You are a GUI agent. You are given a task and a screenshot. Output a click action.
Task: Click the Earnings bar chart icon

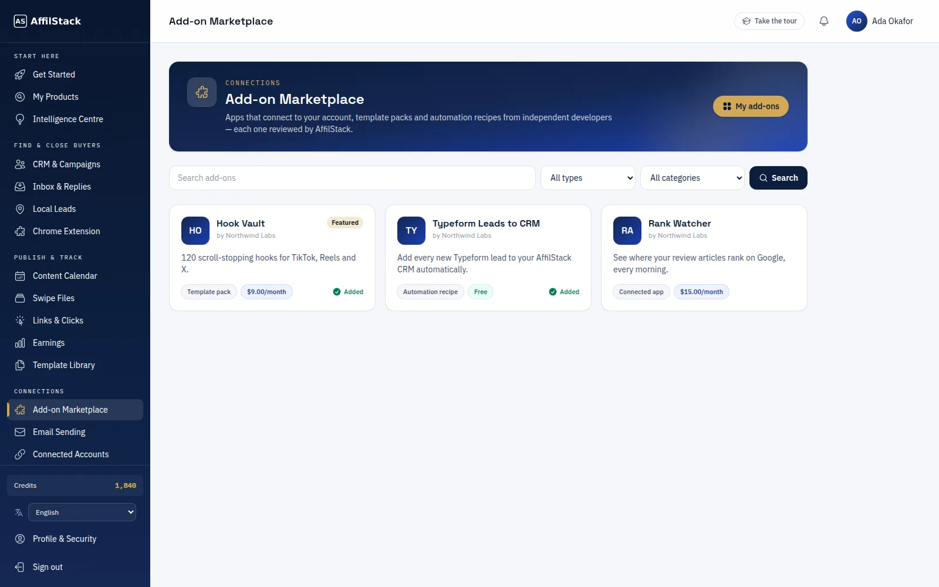click(x=20, y=343)
